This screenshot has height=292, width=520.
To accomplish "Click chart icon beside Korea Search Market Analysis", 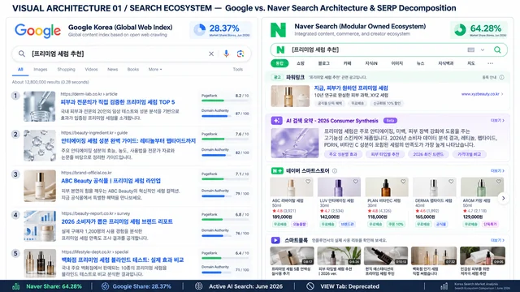I will point(444,286).
